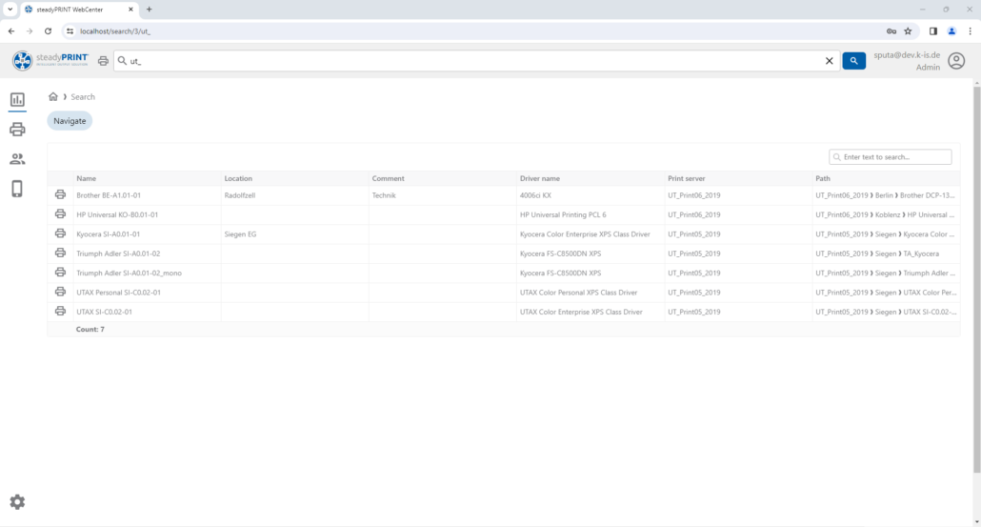The image size is (981, 527).
Task: Open a new browser tab
Action: [x=149, y=10]
